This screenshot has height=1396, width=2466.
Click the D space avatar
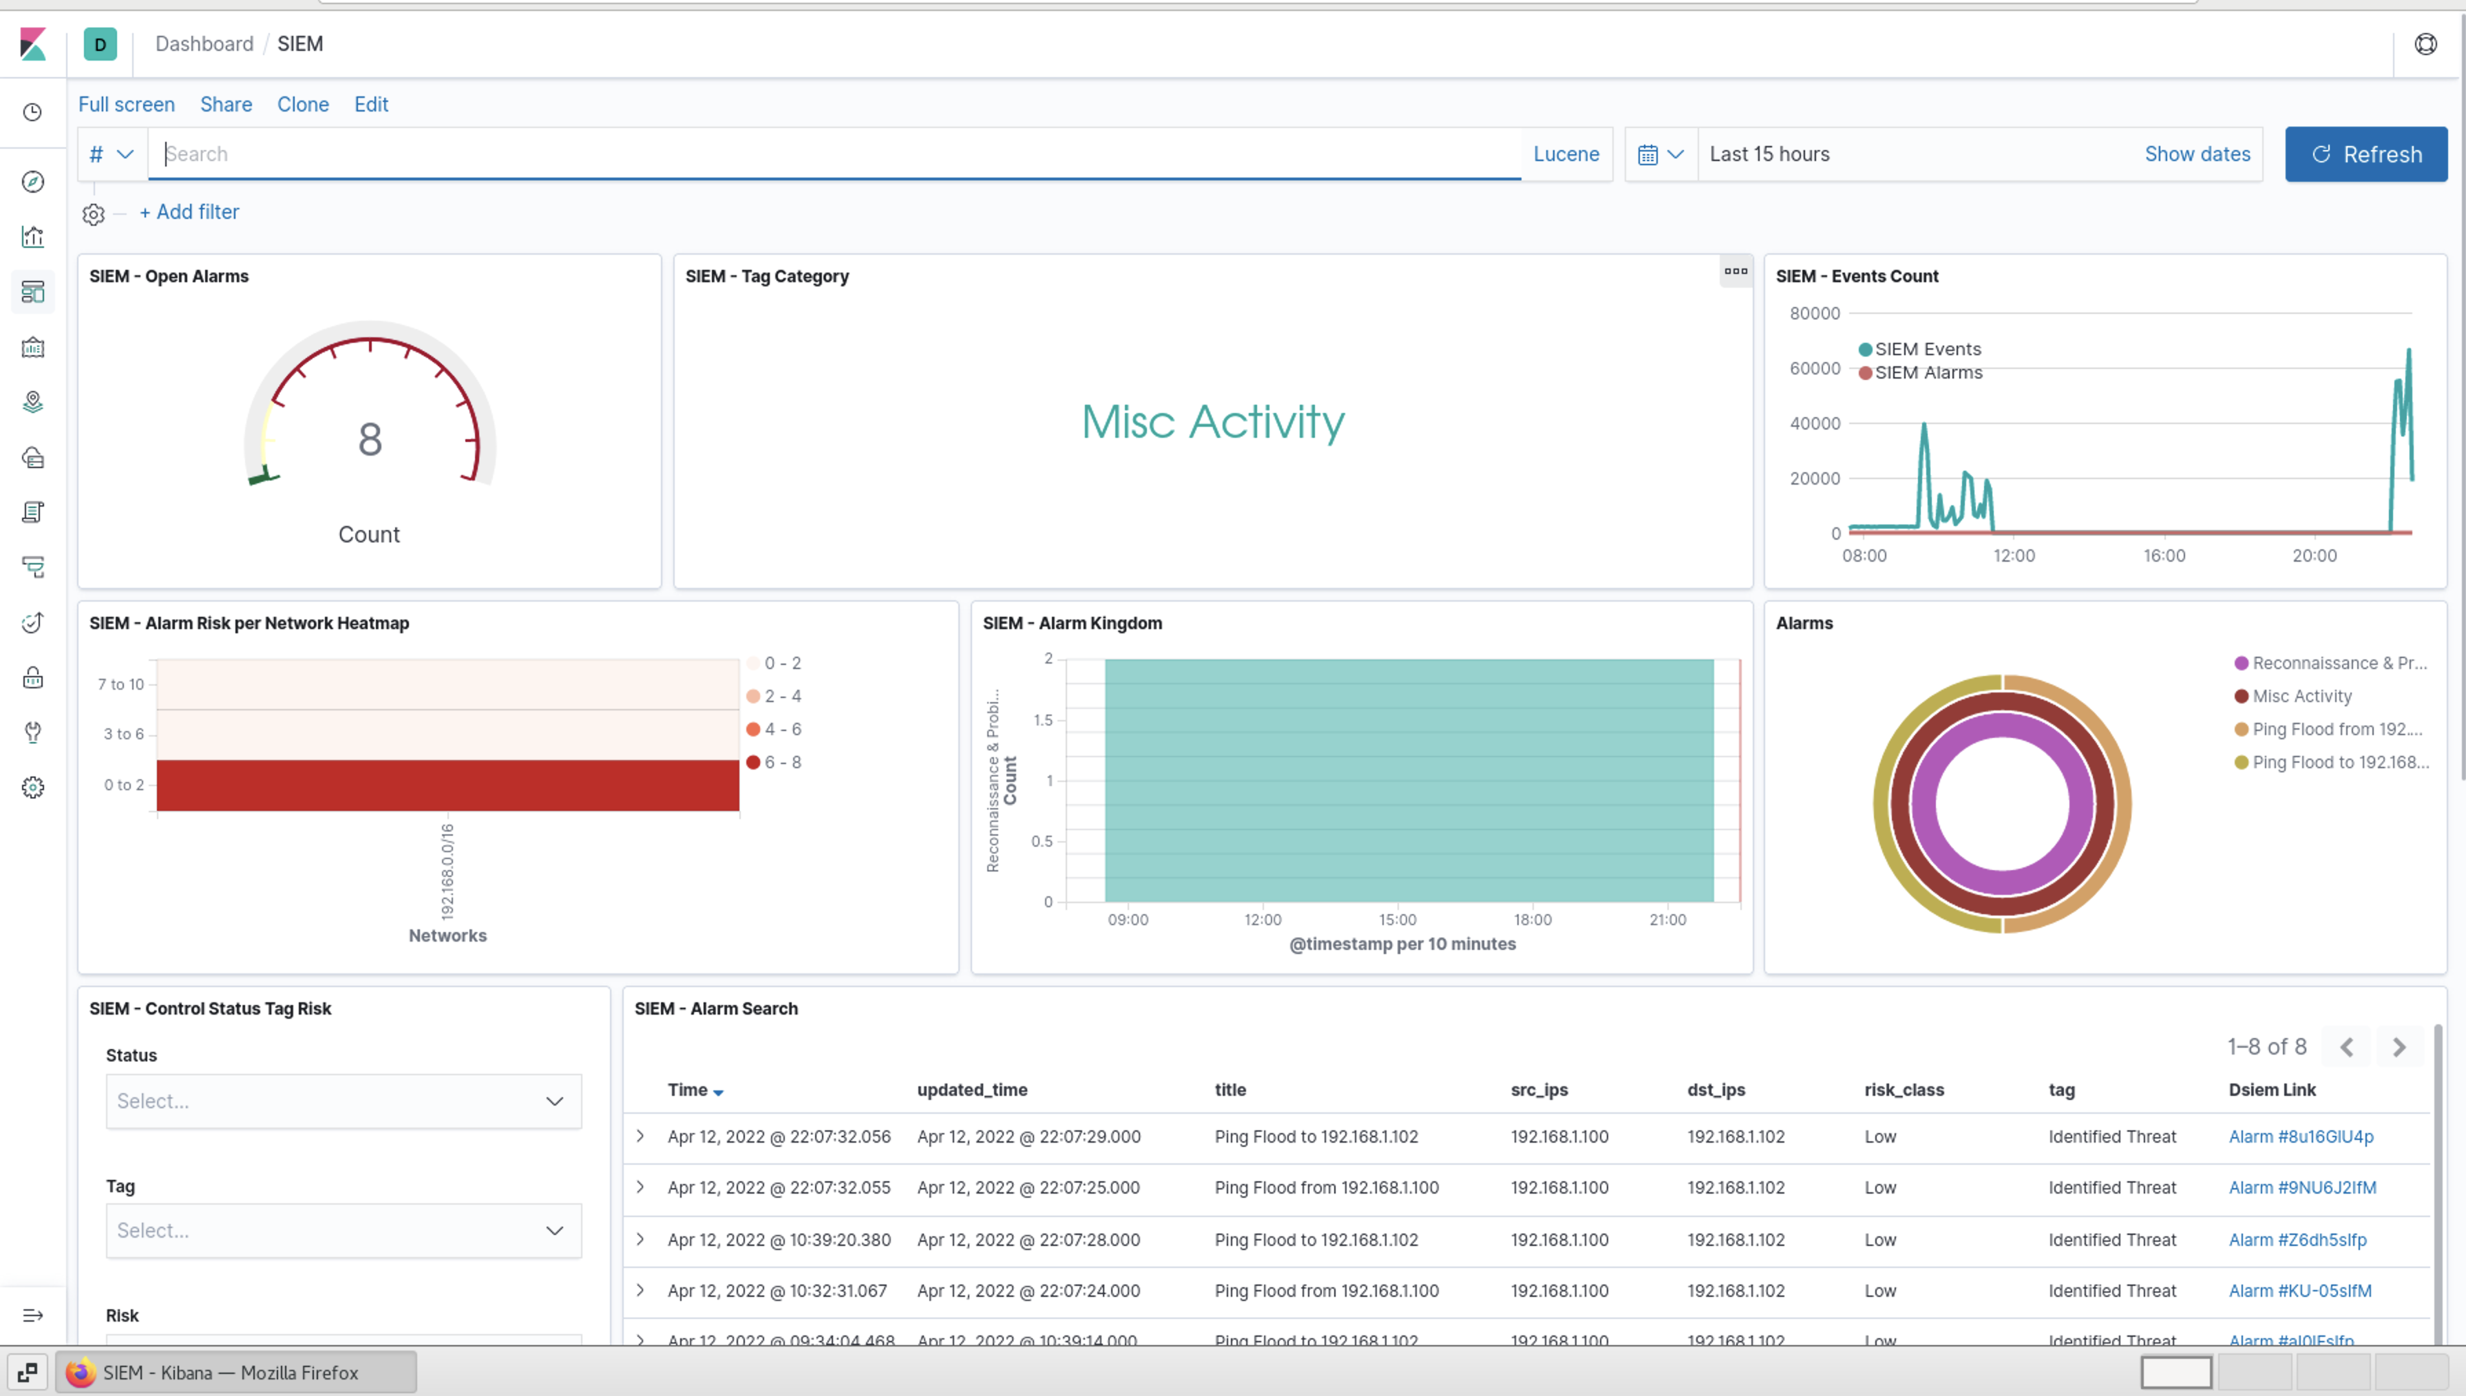tap(100, 44)
